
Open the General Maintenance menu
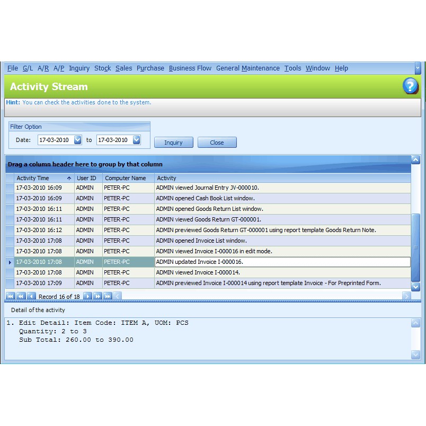247,68
